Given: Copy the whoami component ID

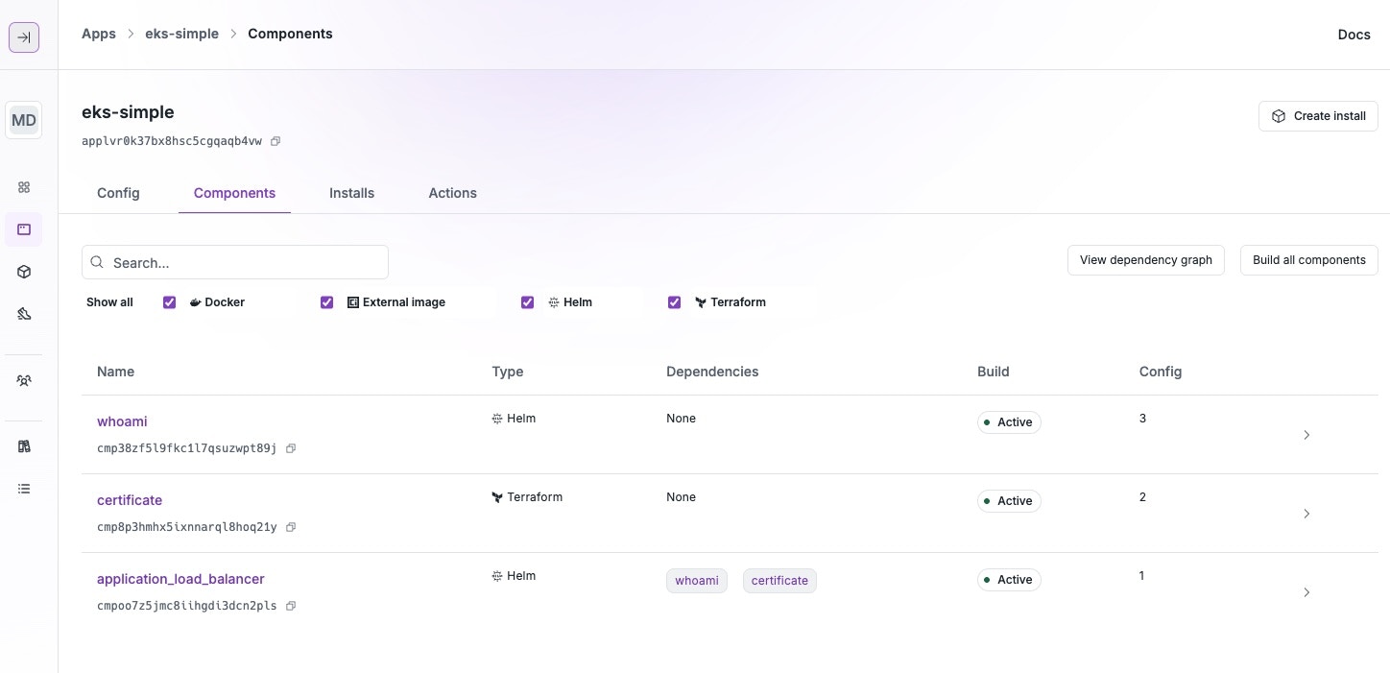Looking at the screenshot, I should coord(291,448).
